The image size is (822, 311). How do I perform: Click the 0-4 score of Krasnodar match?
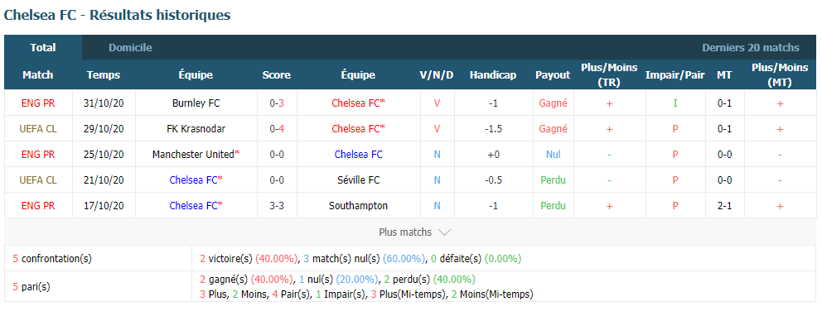click(277, 129)
